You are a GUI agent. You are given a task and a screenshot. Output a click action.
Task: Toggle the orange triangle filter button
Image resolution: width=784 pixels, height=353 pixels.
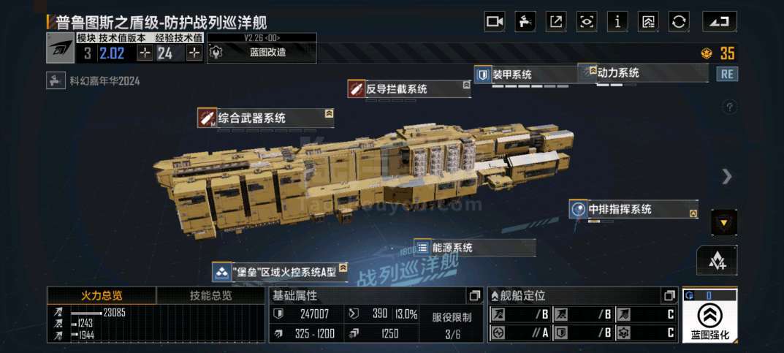click(724, 222)
